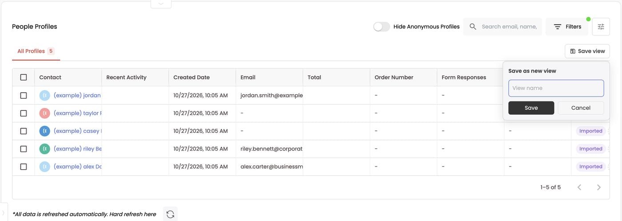The image size is (622, 221).
Task: Expand the left sidebar chevron
Action: (x=4, y=213)
